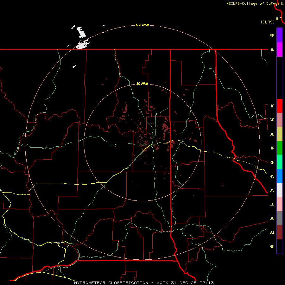Click the RF purple legend swatch
The image size is (285, 285).
280,35
